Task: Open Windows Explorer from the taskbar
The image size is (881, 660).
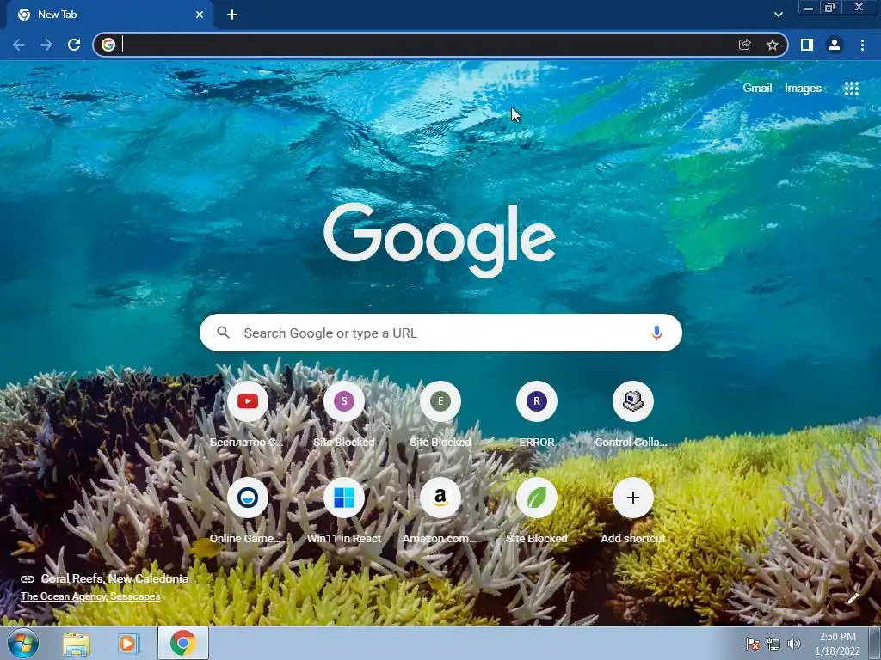Action: 77,644
